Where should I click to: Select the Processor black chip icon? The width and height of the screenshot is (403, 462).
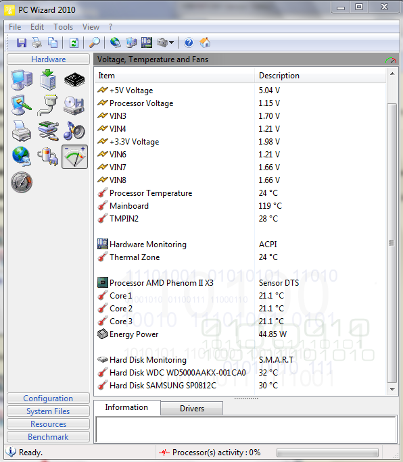click(74, 80)
